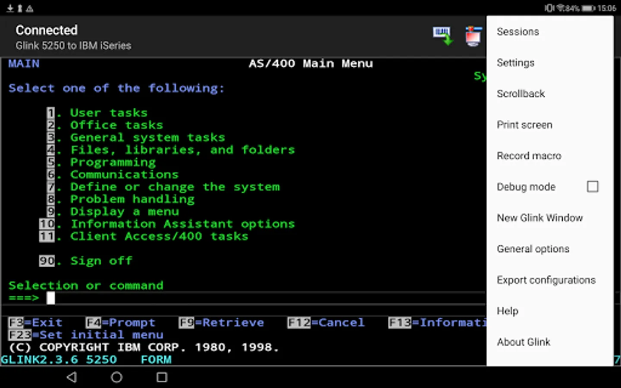Select option 1 User tasks
The width and height of the screenshot is (621, 388).
pyautogui.click(x=97, y=113)
